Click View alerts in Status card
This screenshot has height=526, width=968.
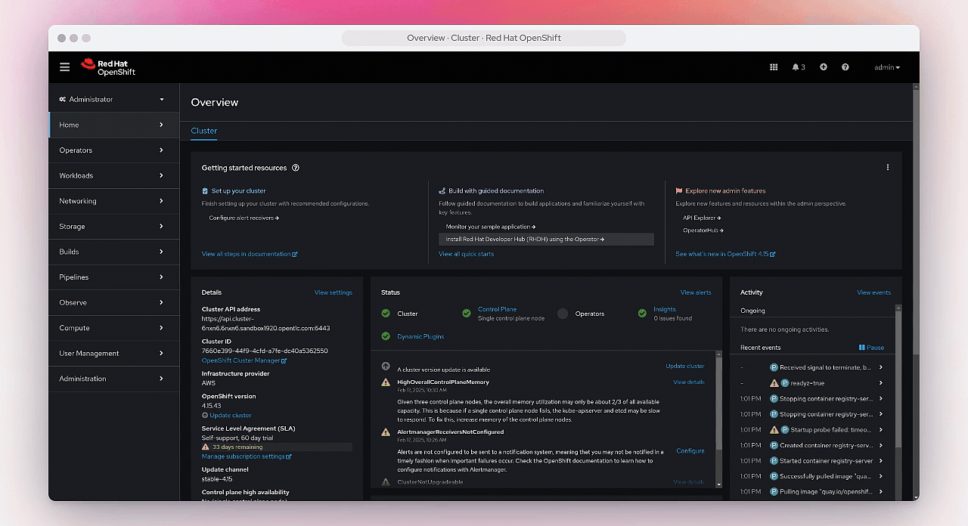(x=696, y=292)
